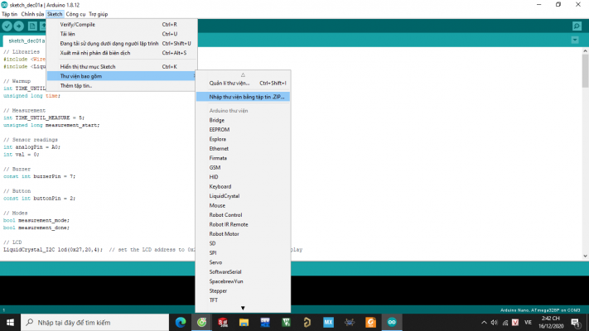The width and height of the screenshot is (589, 331).
Task: Include the Robot Motor library
Action: click(x=243, y=234)
